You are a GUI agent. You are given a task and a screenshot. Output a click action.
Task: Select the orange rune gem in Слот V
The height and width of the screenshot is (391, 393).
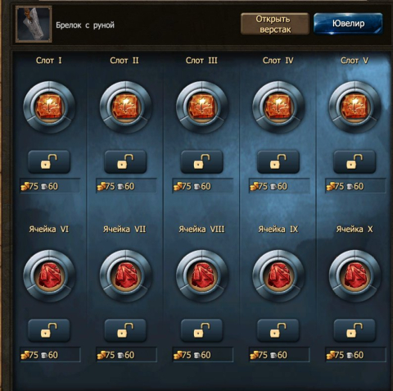point(355,107)
